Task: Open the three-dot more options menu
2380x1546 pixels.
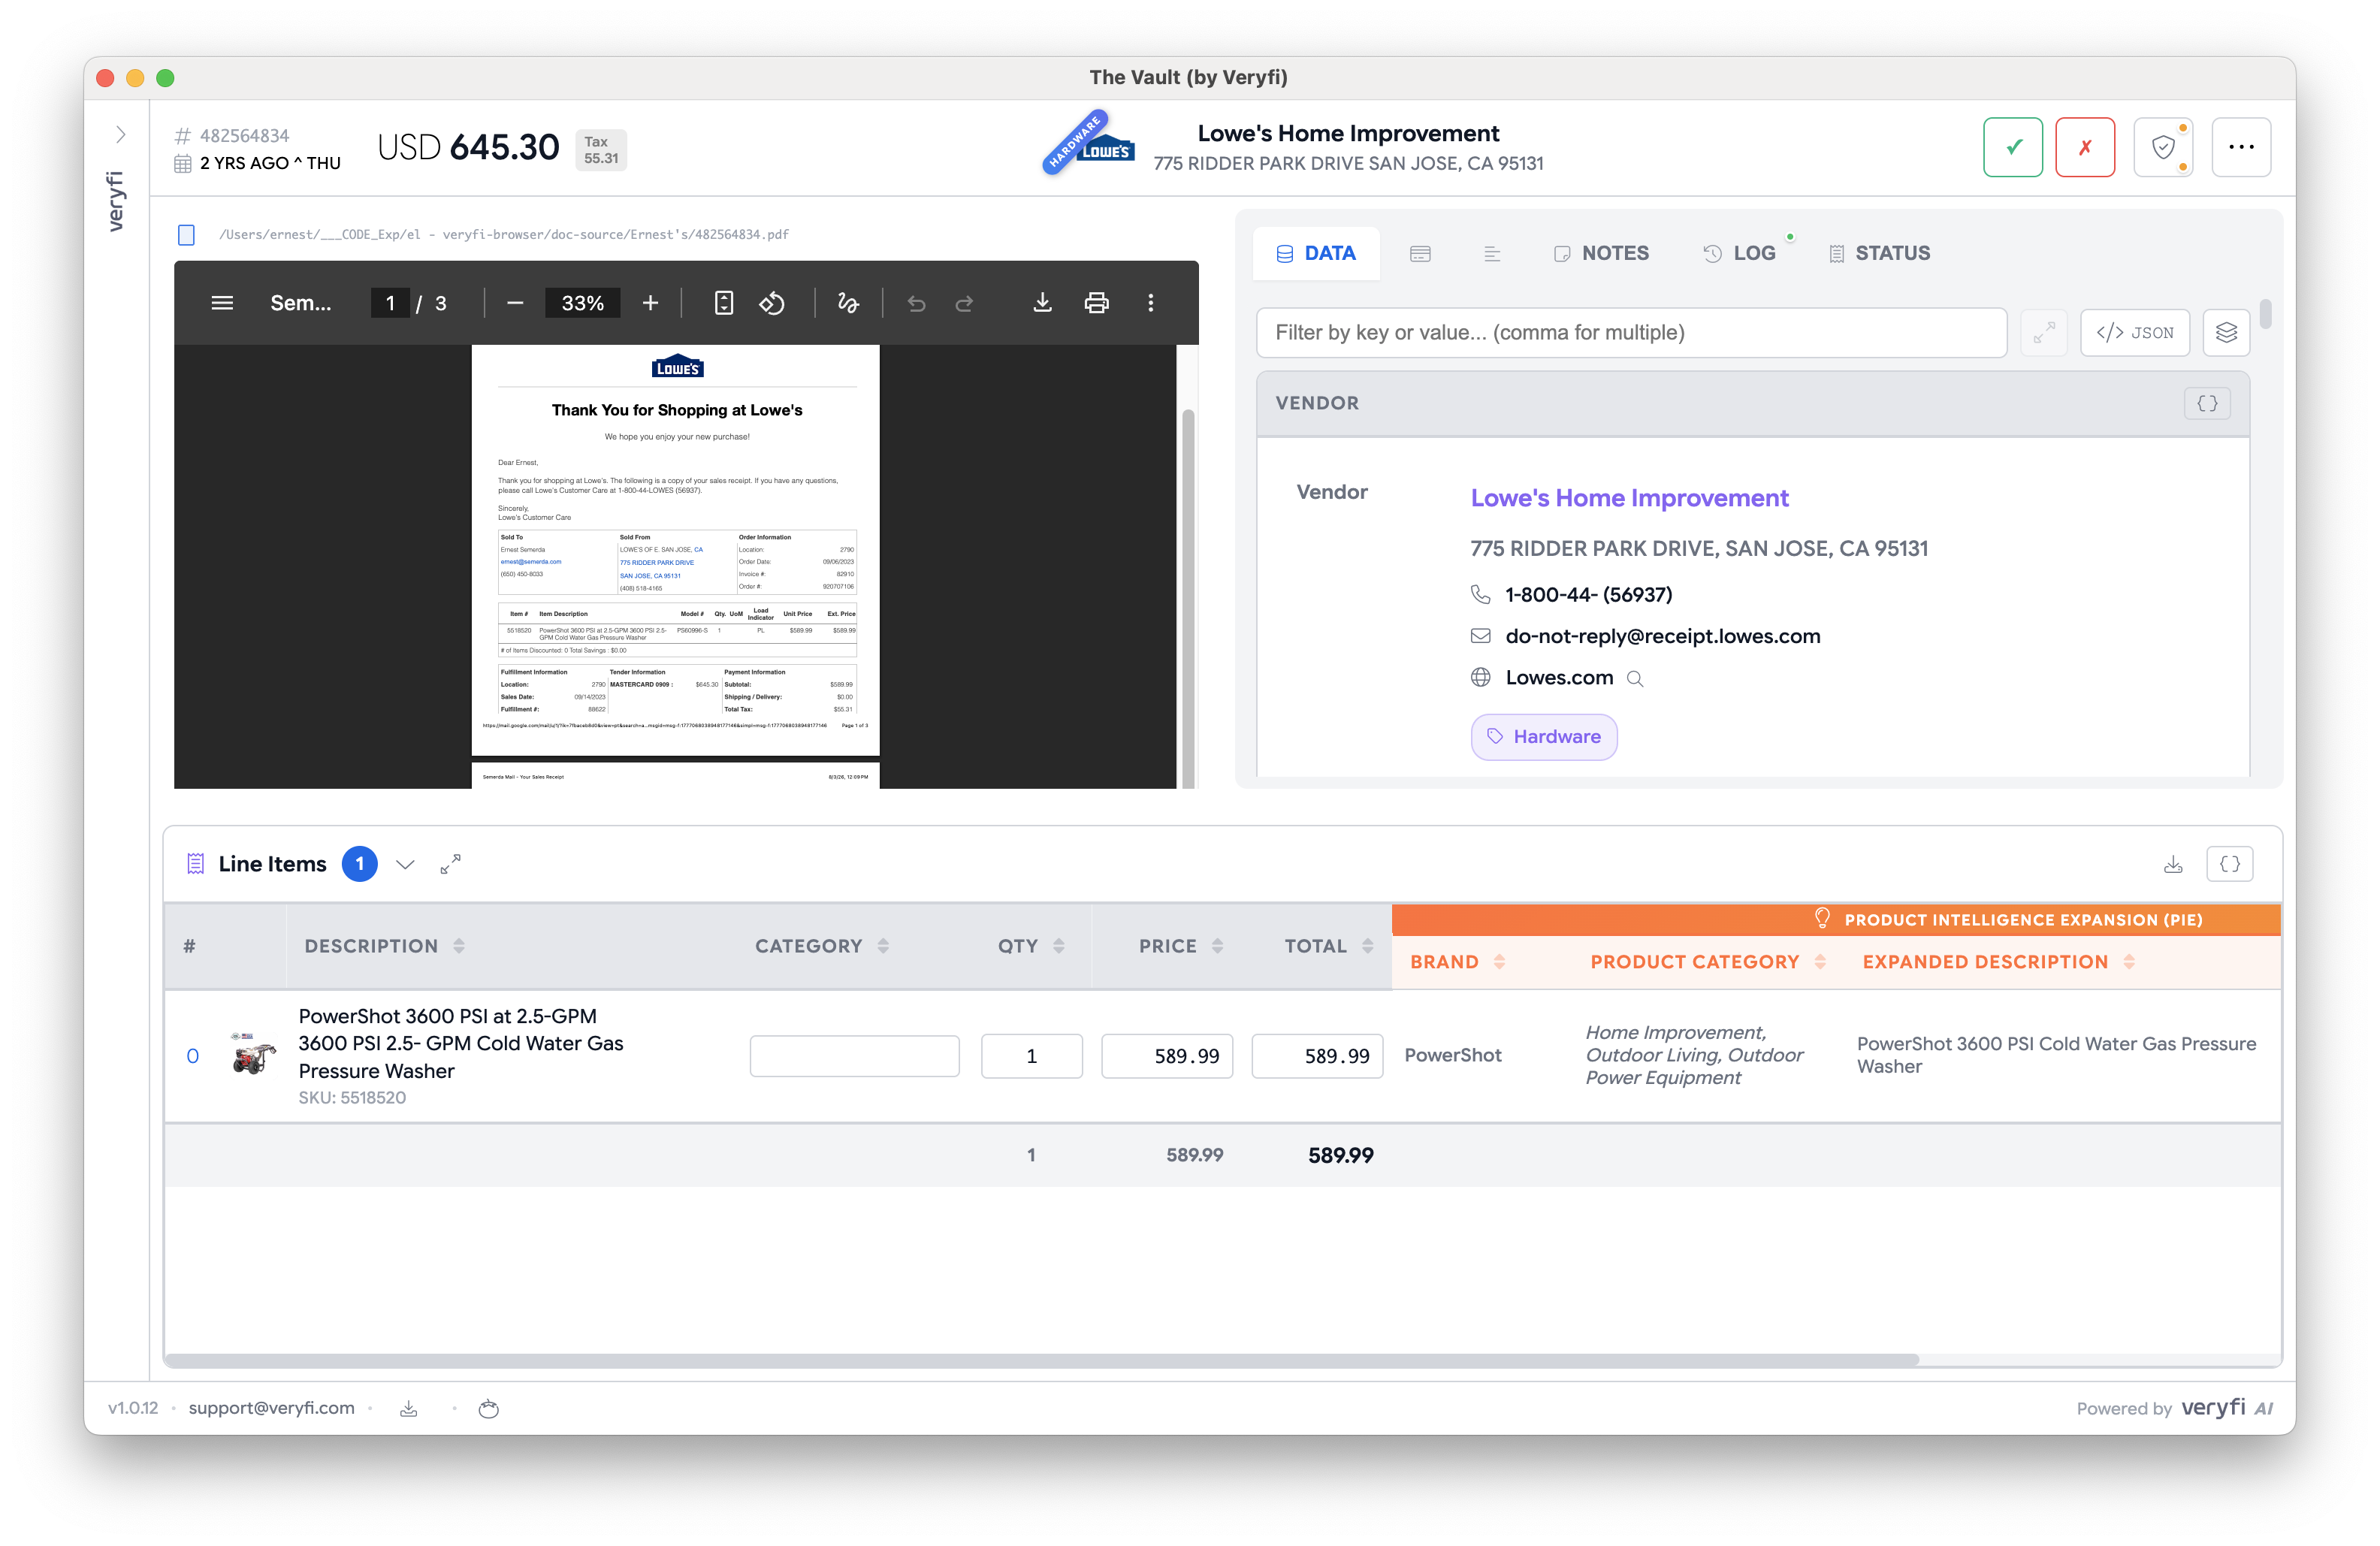Action: 2241,147
